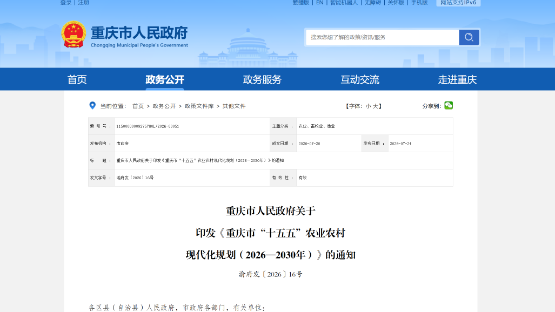Switch to the EN English version
The height and width of the screenshot is (312, 555).
point(319,3)
